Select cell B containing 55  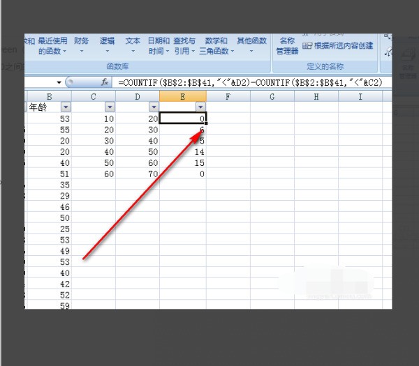click(x=49, y=130)
